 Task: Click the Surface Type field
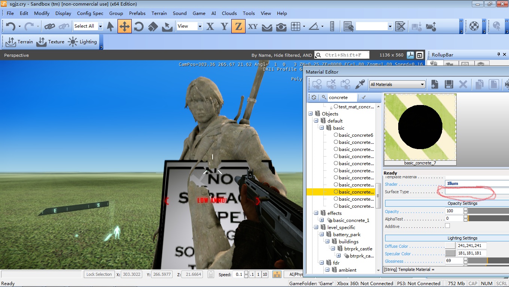(477, 191)
